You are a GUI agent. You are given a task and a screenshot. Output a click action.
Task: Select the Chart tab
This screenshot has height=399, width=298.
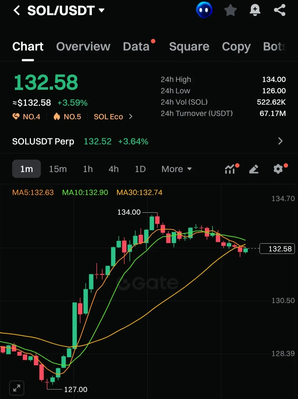pyautogui.click(x=28, y=46)
